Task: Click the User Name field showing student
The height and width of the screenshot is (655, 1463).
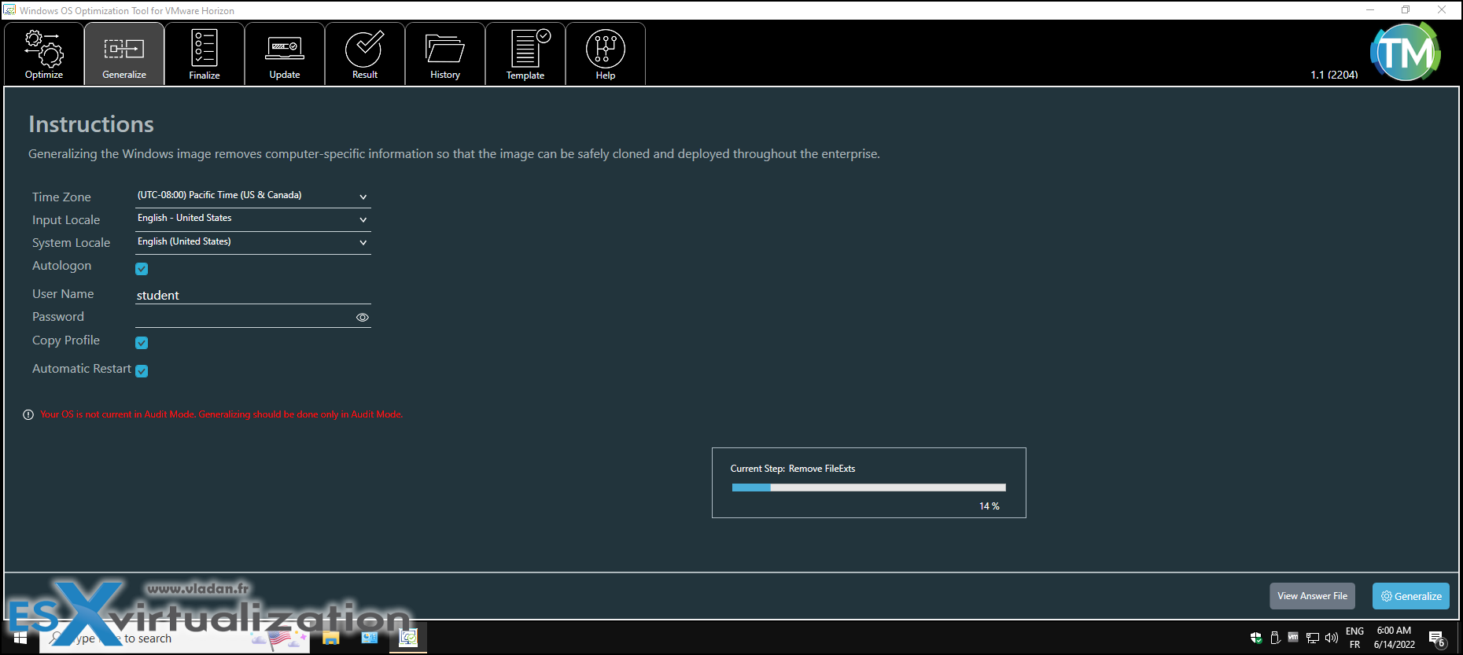Action: (x=252, y=295)
